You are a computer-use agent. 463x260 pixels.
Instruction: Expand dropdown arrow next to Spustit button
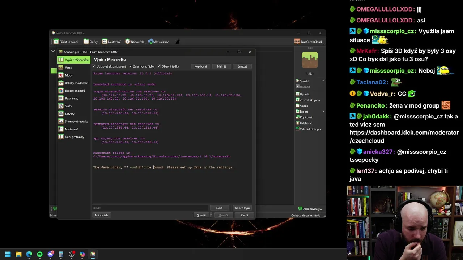click(211, 215)
